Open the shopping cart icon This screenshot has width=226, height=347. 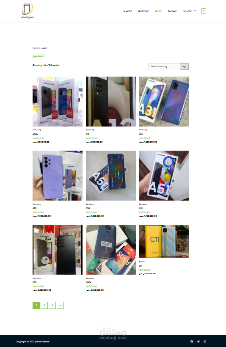coord(204,11)
